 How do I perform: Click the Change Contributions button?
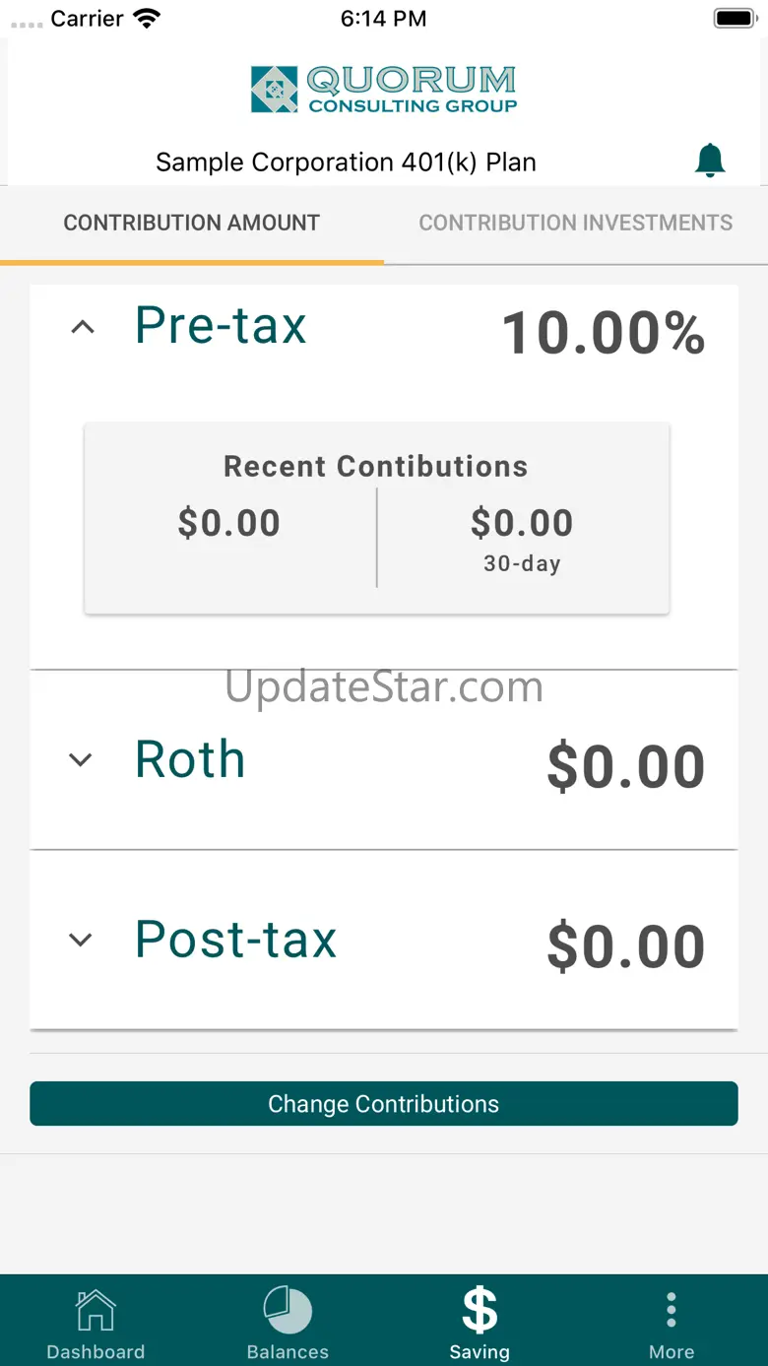pyautogui.click(x=384, y=1104)
